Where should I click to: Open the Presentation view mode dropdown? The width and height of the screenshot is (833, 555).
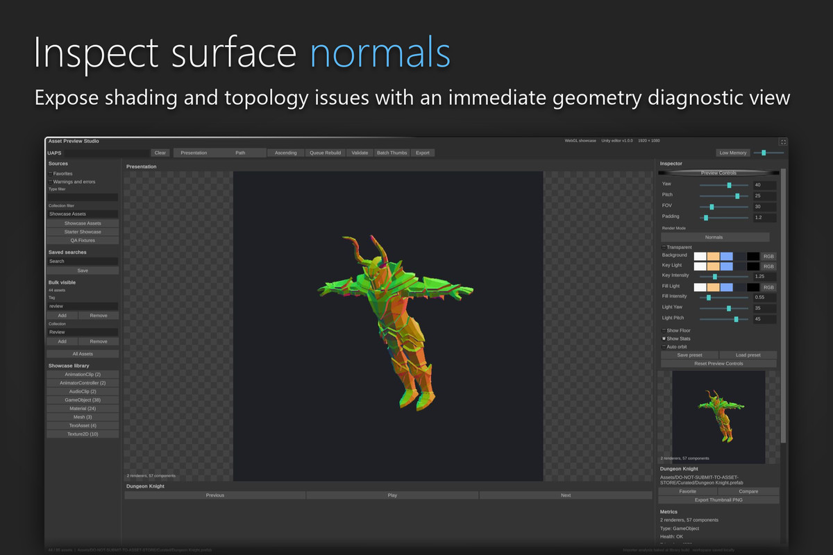click(194, 153)
